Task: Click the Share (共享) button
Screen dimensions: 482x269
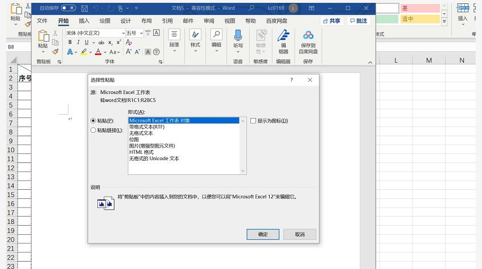Action: tap(332, 21)
